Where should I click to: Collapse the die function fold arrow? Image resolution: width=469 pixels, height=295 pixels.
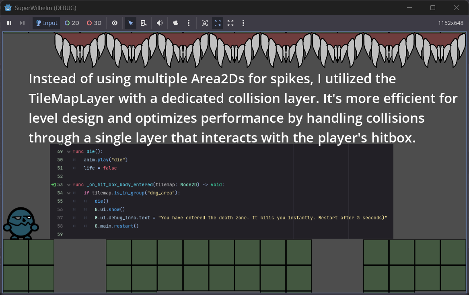(69, 152)
